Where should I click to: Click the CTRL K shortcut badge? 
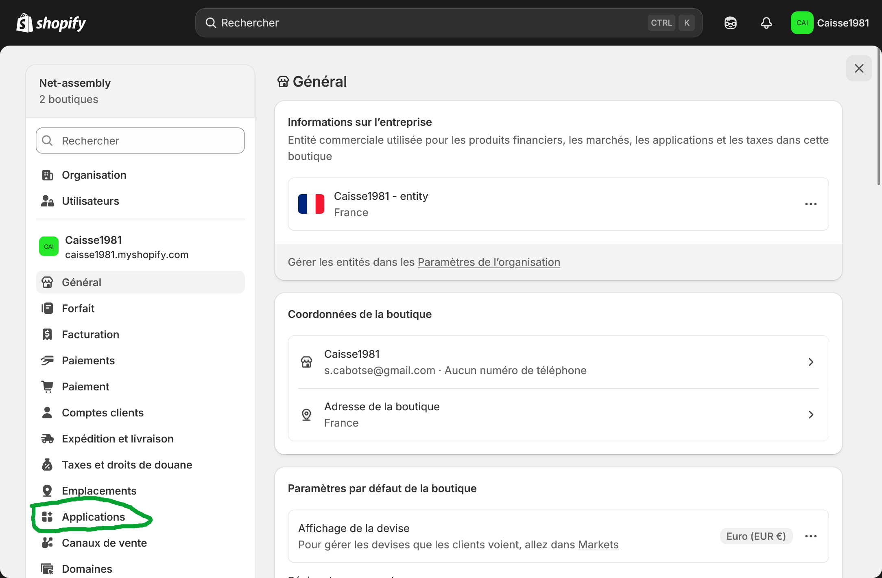(671, 23)
